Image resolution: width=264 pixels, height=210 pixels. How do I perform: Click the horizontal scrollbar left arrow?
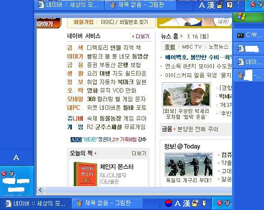(x=40, y=190)
